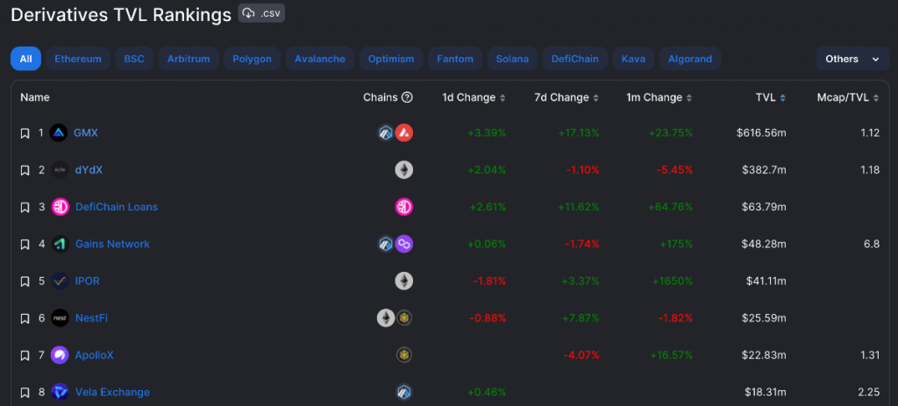898x406 pixels.
Task: Filter rankings by DefiChain
Action: 575,59
